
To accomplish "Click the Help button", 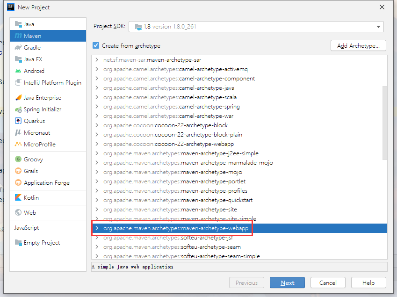I will [x=368, y=283].
